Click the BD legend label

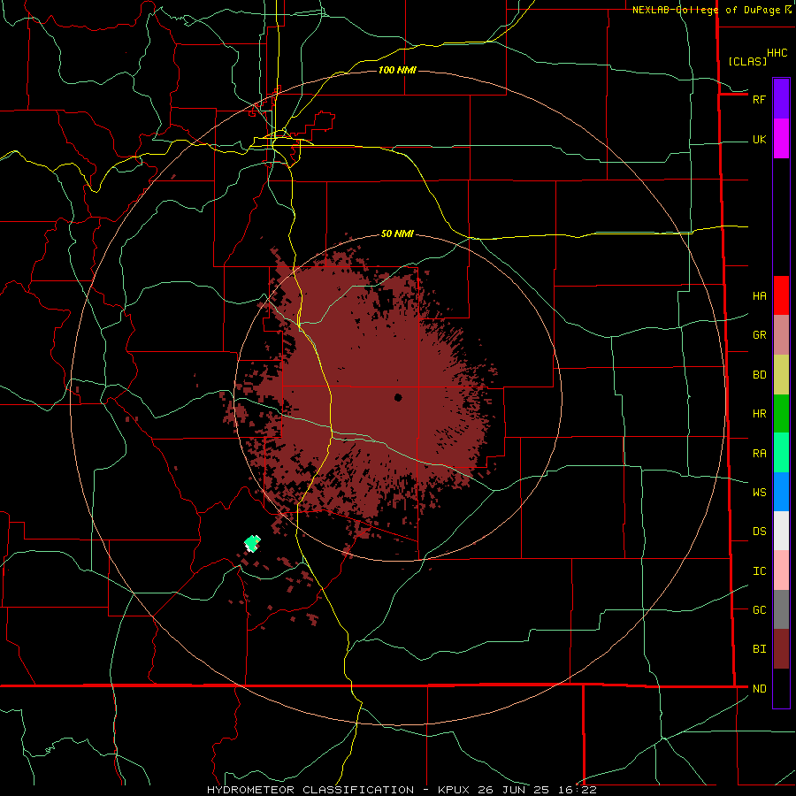click(x=760, y=375)
